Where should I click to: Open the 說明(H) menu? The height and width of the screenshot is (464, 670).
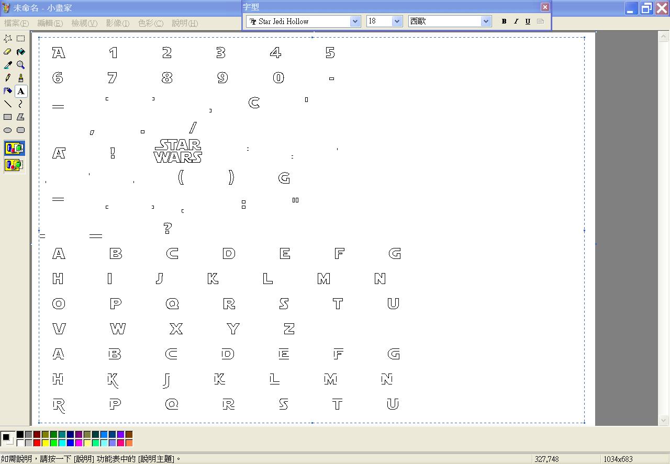click(185, 24)
